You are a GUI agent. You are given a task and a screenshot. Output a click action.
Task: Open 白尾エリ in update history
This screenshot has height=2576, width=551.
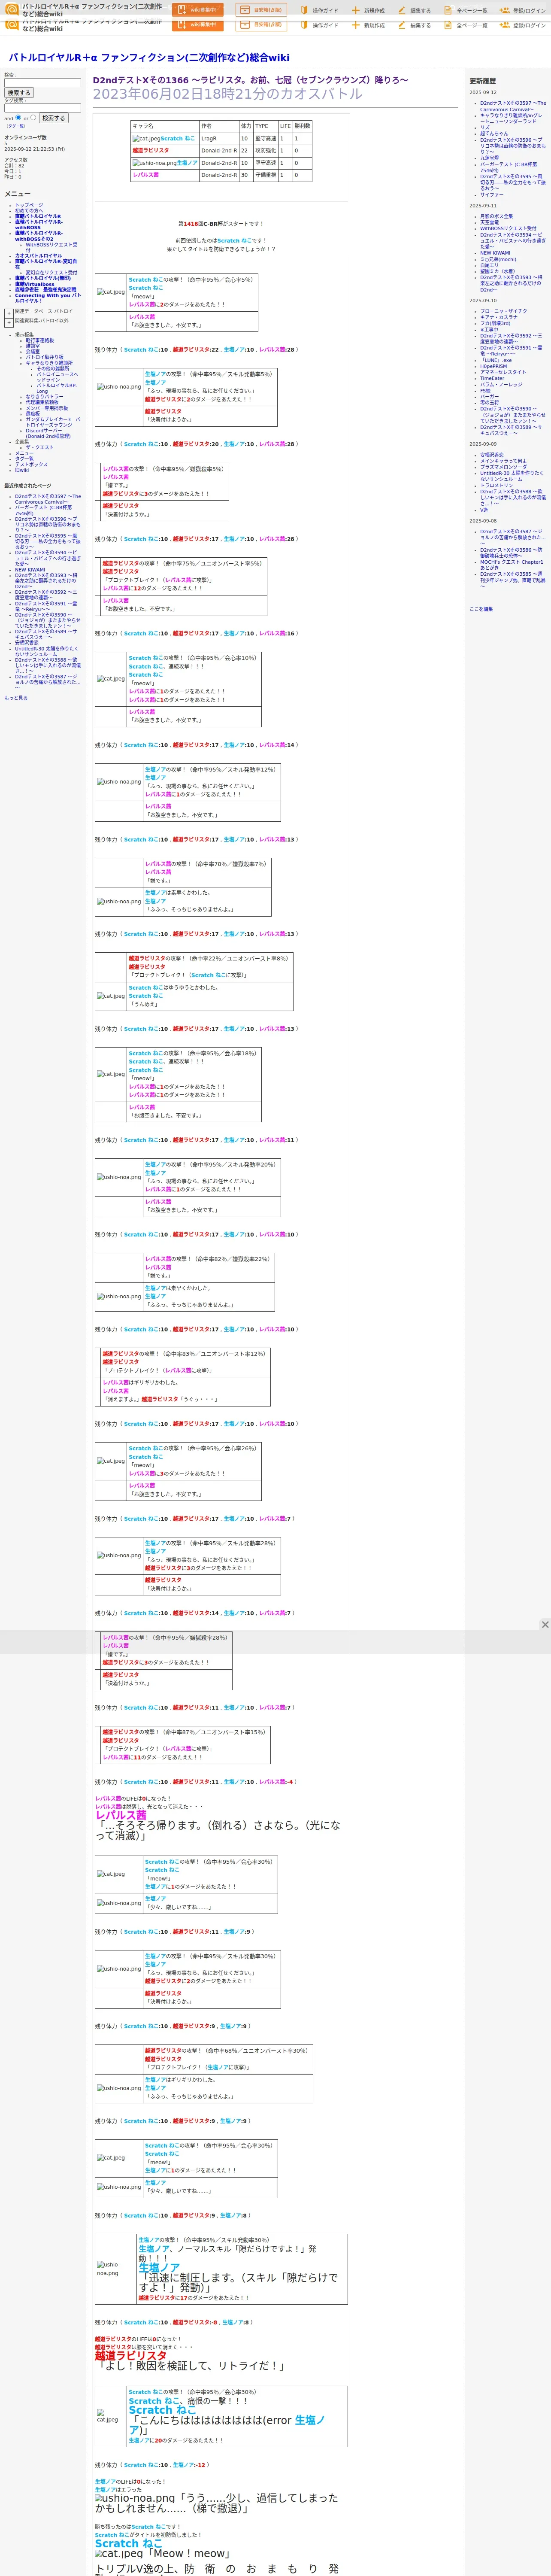tap(489, 265)
